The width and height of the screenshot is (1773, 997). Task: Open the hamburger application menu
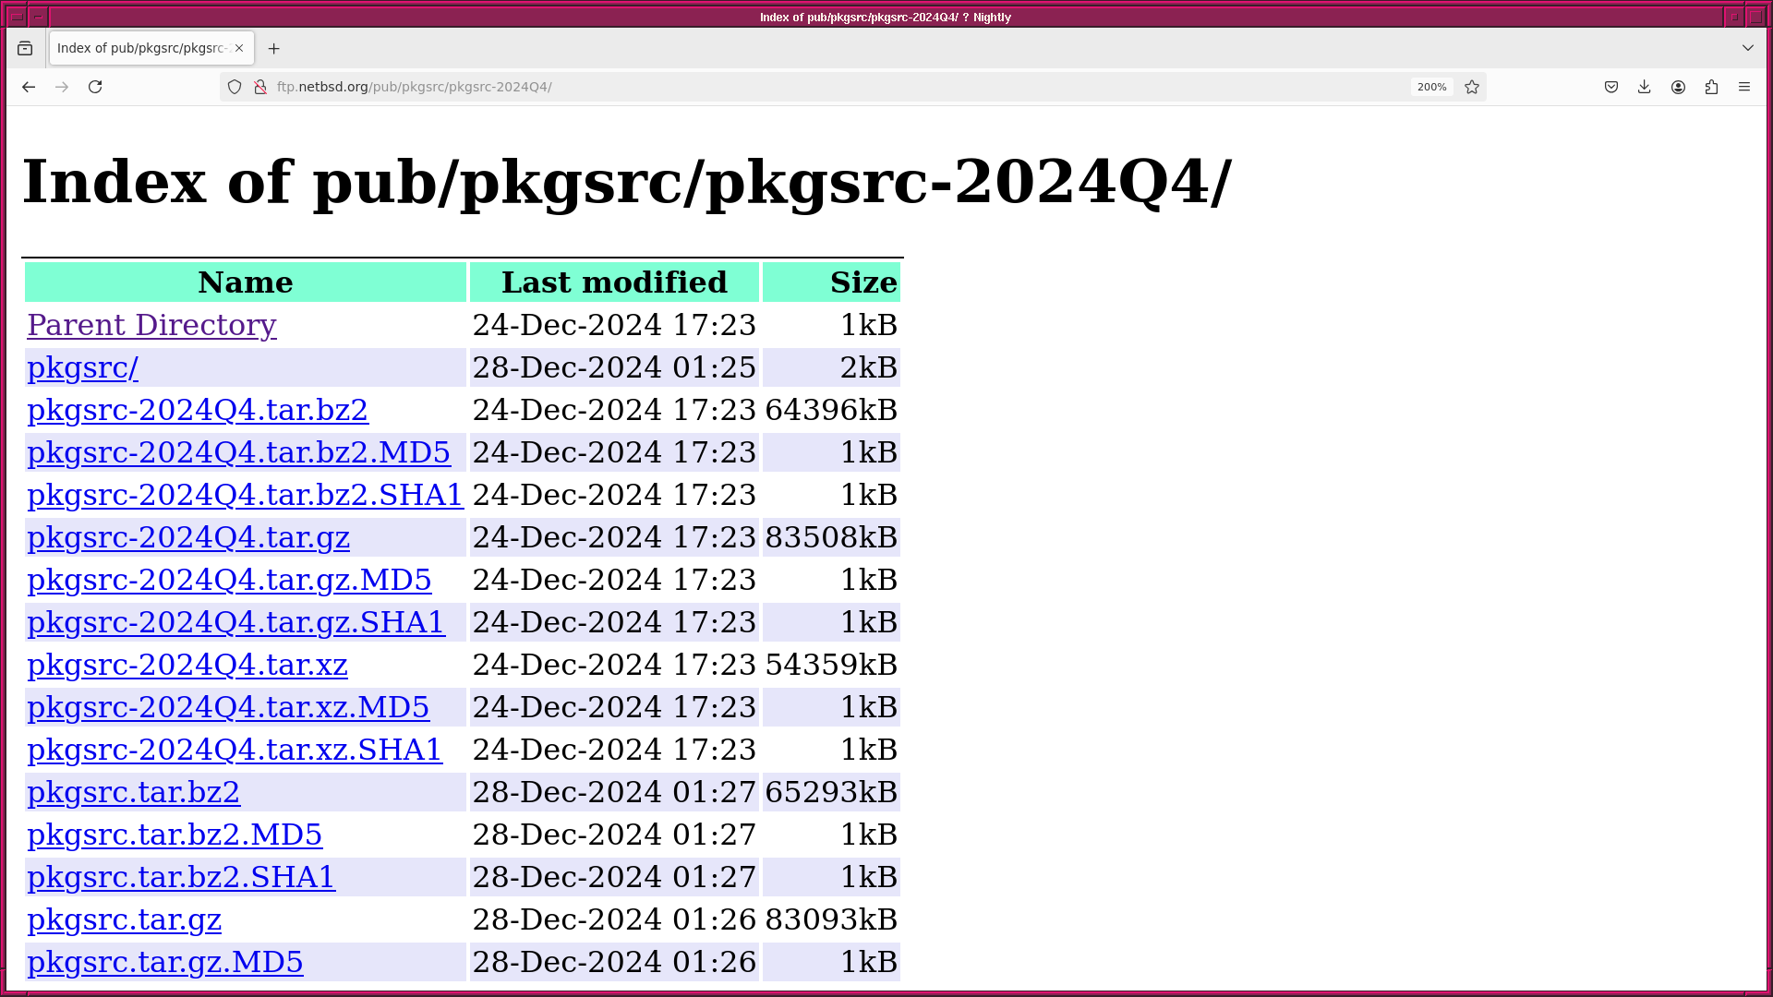tap(1744, 87)
